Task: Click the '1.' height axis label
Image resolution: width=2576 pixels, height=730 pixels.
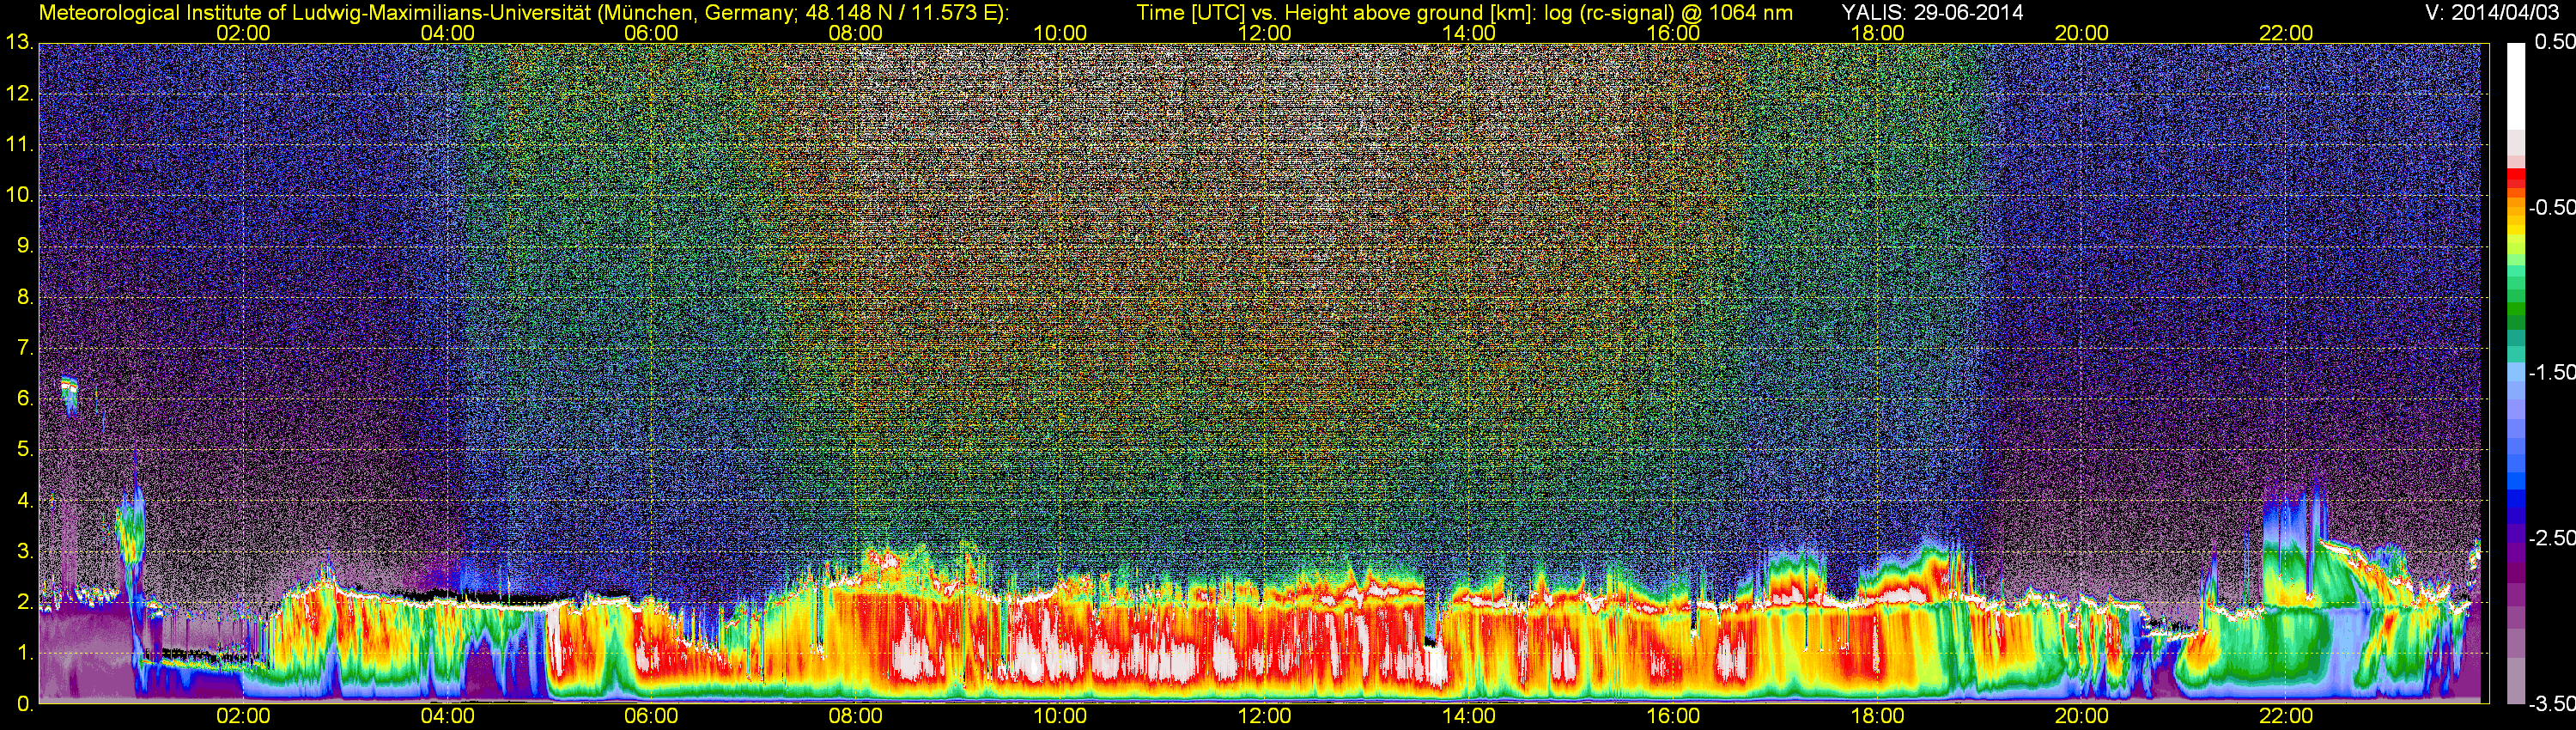Action: (x=25, y=653)
